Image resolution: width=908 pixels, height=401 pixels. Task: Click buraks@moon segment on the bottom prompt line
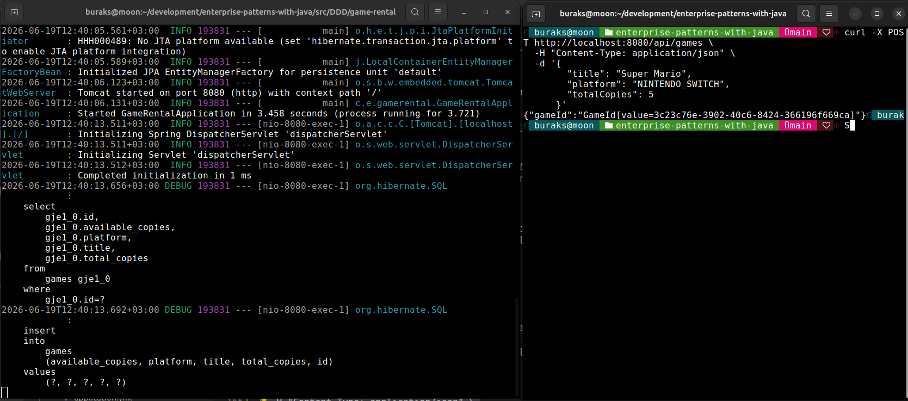pos(564,126)
